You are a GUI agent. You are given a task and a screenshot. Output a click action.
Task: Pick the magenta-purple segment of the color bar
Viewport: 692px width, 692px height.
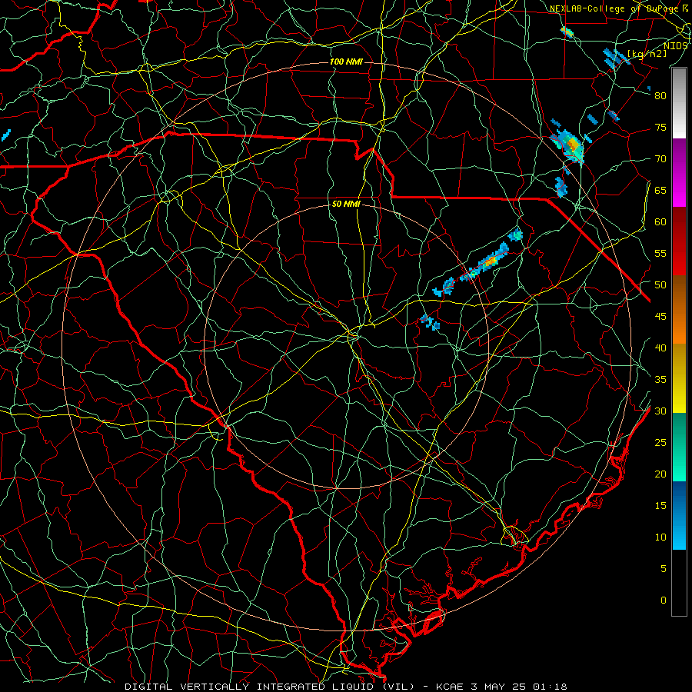(679, 173)
